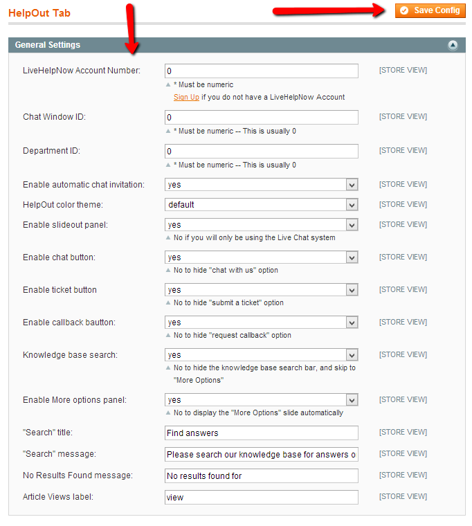Focus the No Results Found message field

point(261,476)
